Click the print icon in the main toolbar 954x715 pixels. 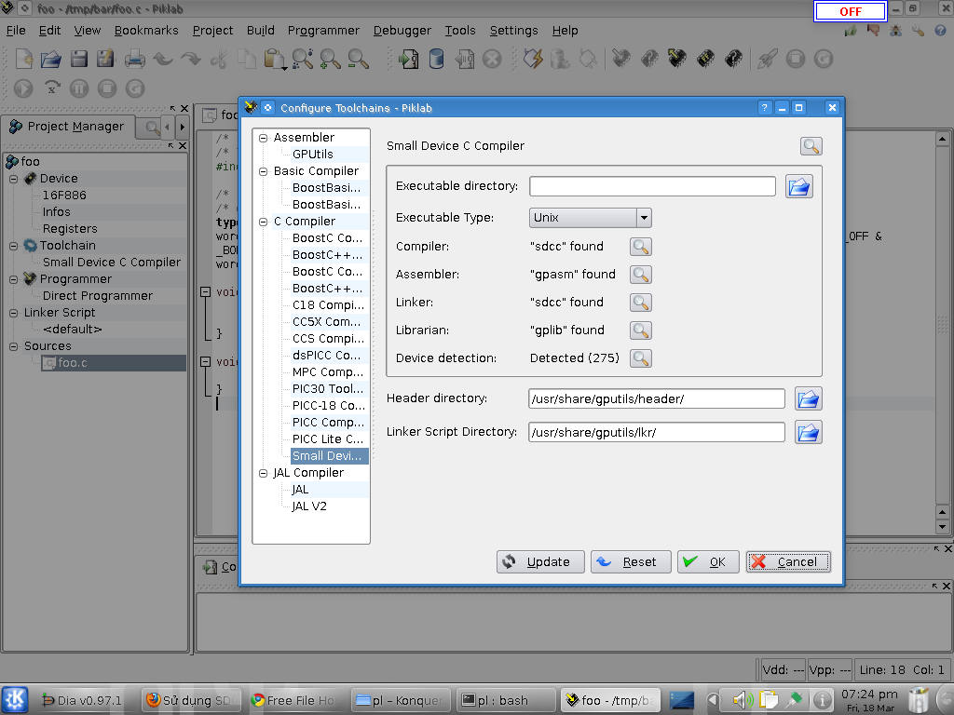pos(134,60)
